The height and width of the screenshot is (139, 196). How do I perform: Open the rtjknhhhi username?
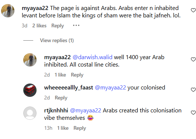pyautogui.click(x=56, y=111)
